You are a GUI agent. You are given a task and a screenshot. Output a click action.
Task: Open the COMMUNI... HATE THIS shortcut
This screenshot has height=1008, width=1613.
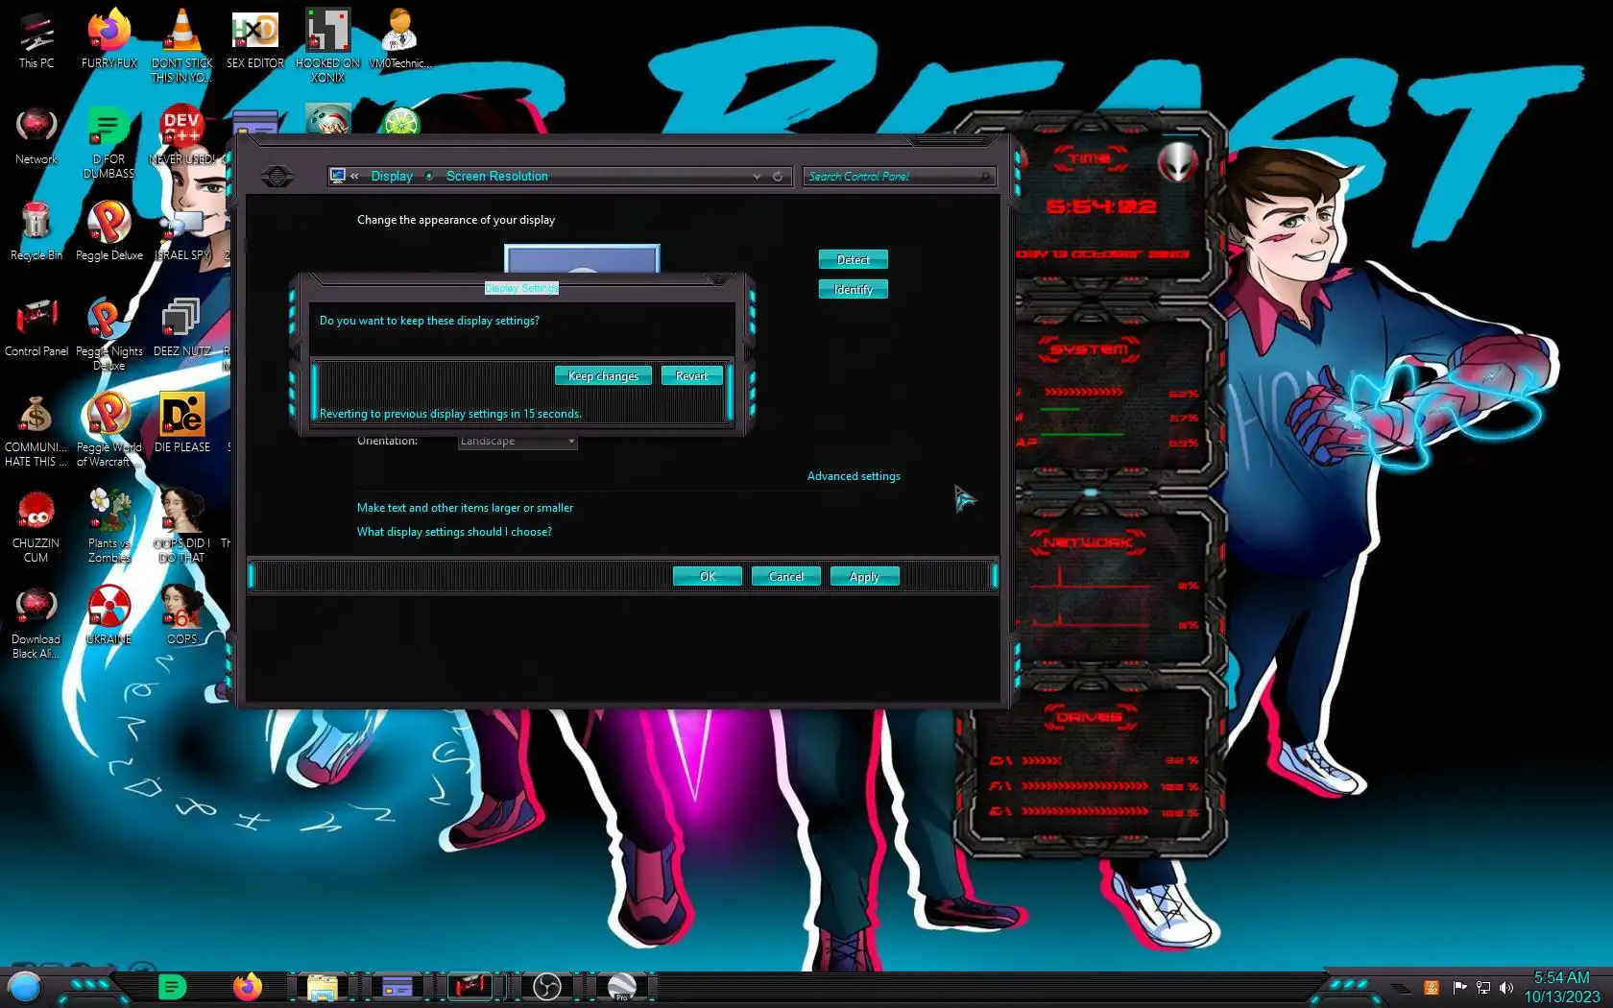point(36,429)
